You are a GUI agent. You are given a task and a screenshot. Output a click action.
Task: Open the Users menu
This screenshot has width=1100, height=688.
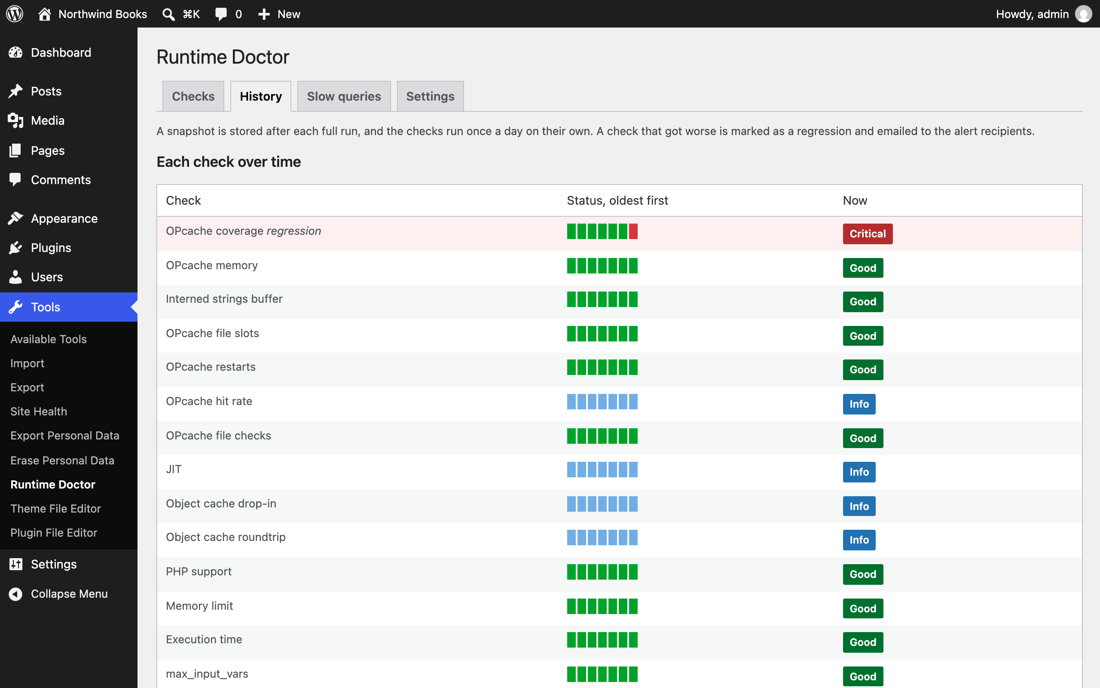(x=69, y=277)
